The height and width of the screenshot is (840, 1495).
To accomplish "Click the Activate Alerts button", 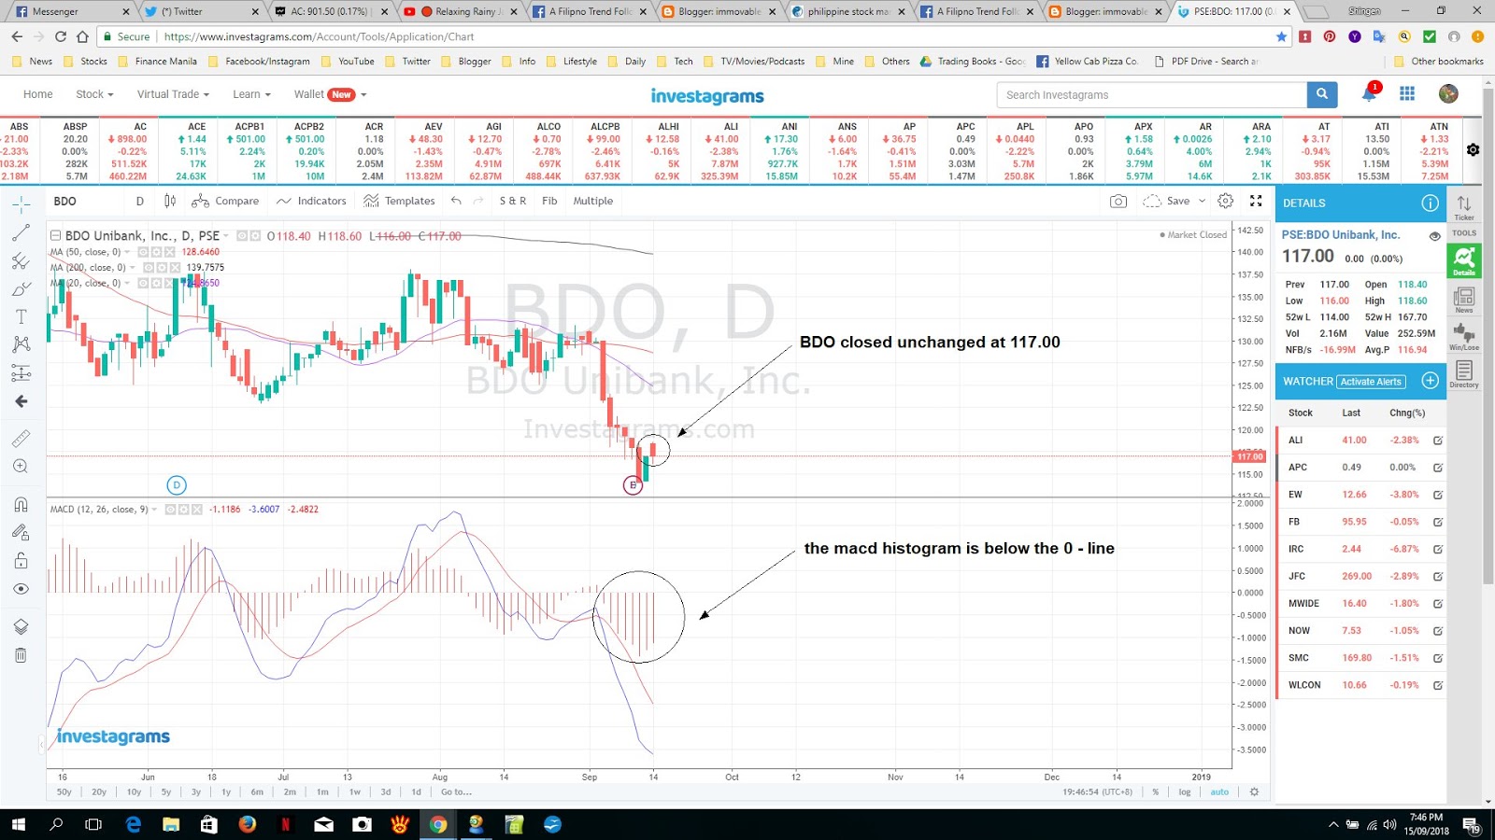I will pos(1372,382).
